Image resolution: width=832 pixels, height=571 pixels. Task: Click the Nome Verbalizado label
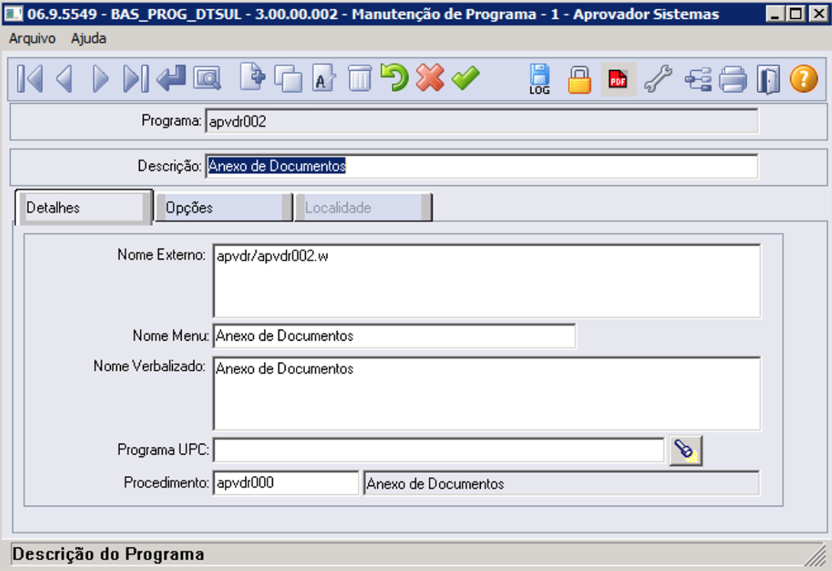pos(149,366)
